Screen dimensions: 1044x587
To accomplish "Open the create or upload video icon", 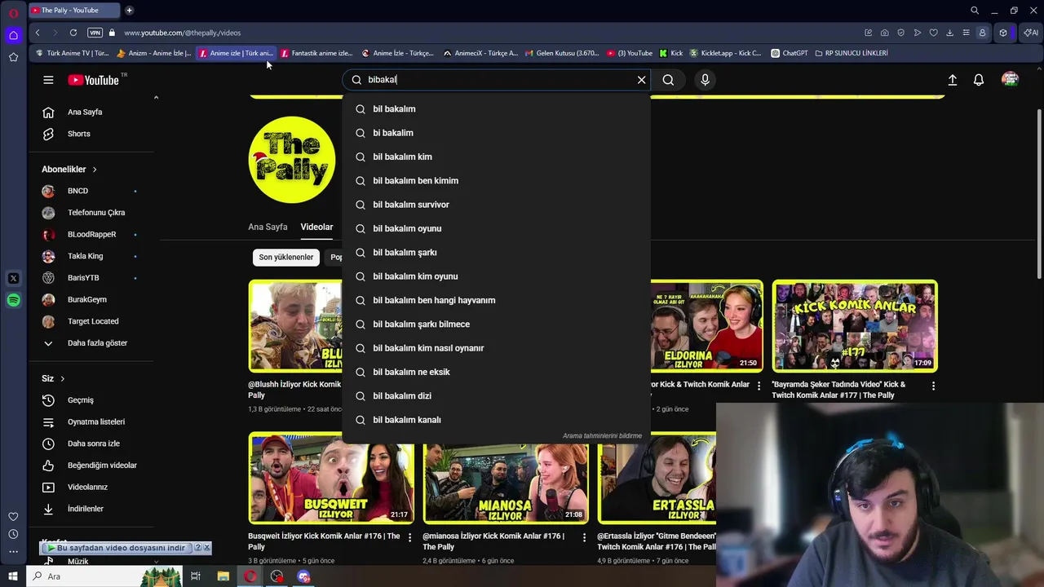I will (952, 80).
